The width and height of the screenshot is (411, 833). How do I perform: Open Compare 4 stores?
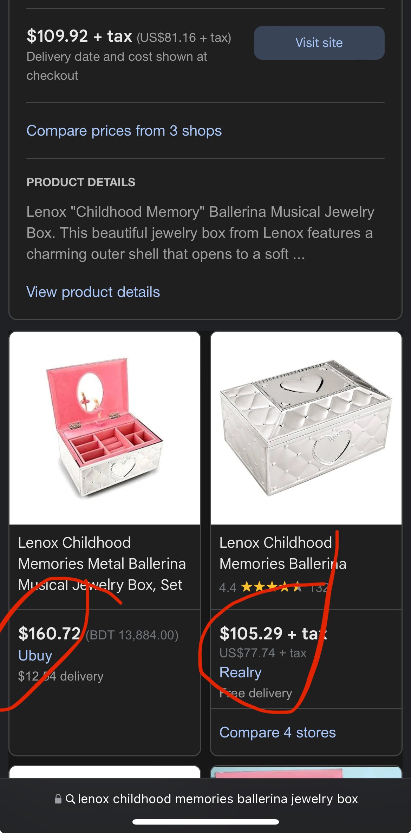click(x=278, y=733)
